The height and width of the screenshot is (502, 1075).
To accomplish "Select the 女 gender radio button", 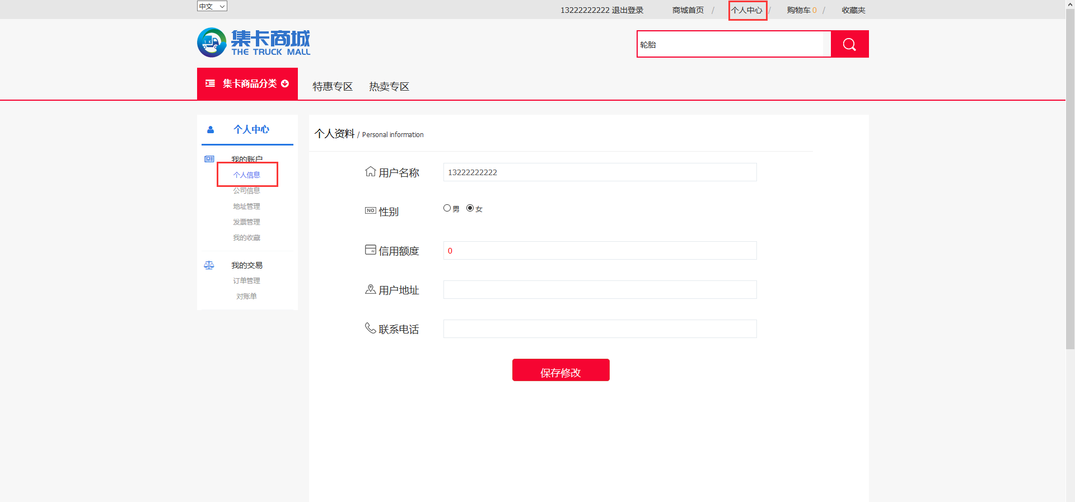I will (470, 208).
